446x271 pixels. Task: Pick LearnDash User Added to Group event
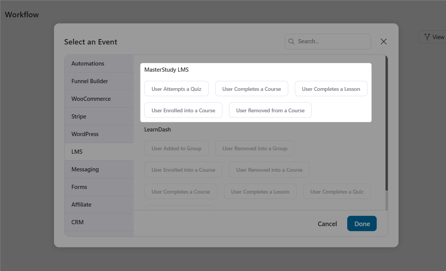[x=176, y=148]
